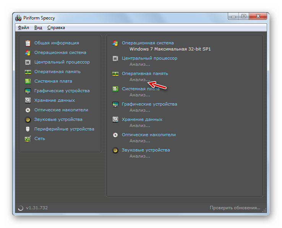Click CPU chip icon in summary panel
Viewport: 282px width, 228px height.
pos(115,59)
